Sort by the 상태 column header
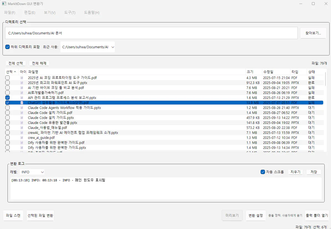Viewport: 331px width, 229px height. (x=315, y=72)
